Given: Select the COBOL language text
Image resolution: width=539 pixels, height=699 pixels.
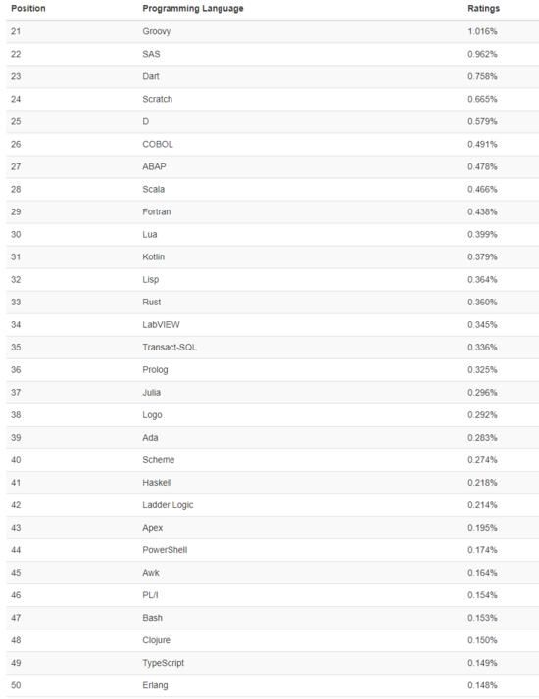Looking at the screenshot, I should 158,144.
